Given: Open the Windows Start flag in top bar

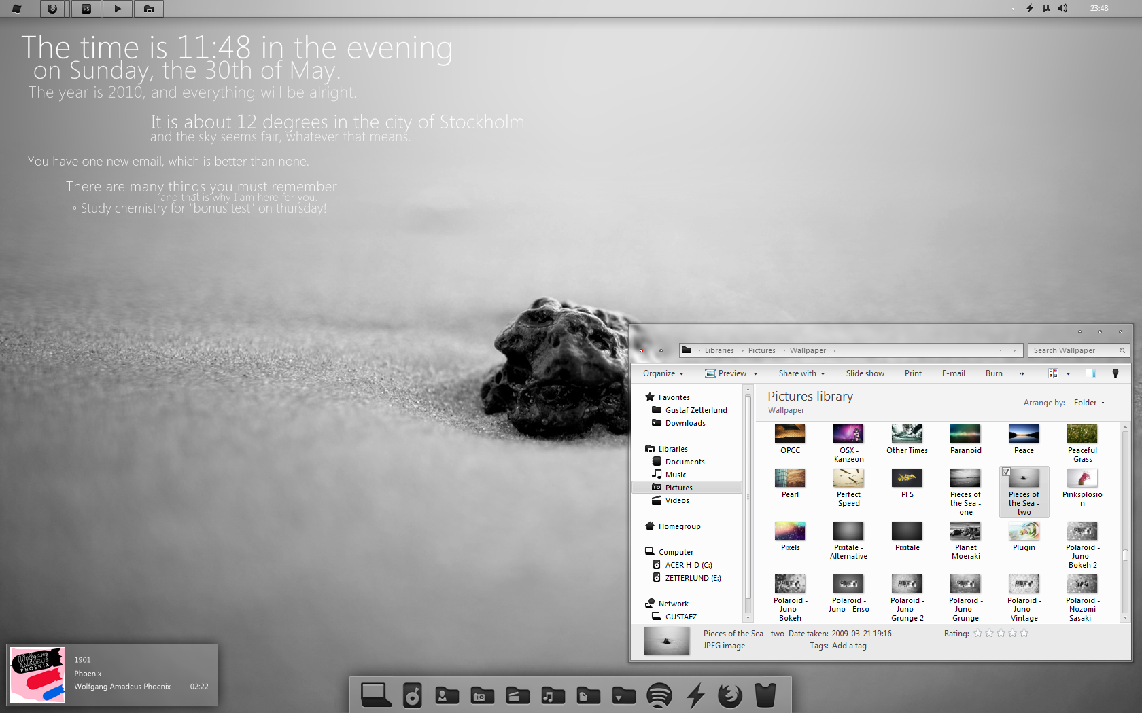Looking at the screenshot, I should (16, 9).
